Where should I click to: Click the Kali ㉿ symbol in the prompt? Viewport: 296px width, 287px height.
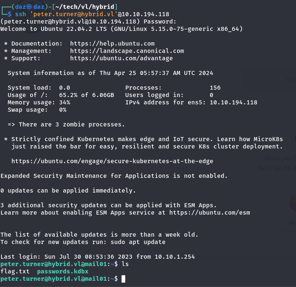(x=26, y=7)
